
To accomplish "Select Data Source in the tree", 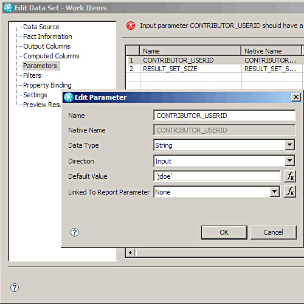I will 41,27.
